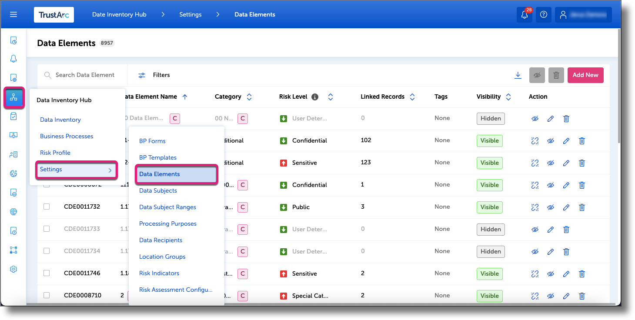Screen dimensions: 635x320
Task: Click the Risk Level info icon in header
Action: pos(315,97)
